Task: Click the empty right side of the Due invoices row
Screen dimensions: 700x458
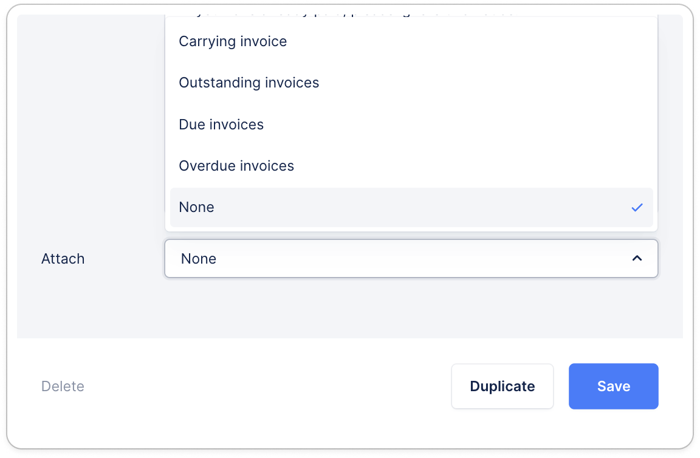Action: click(x=459, y=125)
